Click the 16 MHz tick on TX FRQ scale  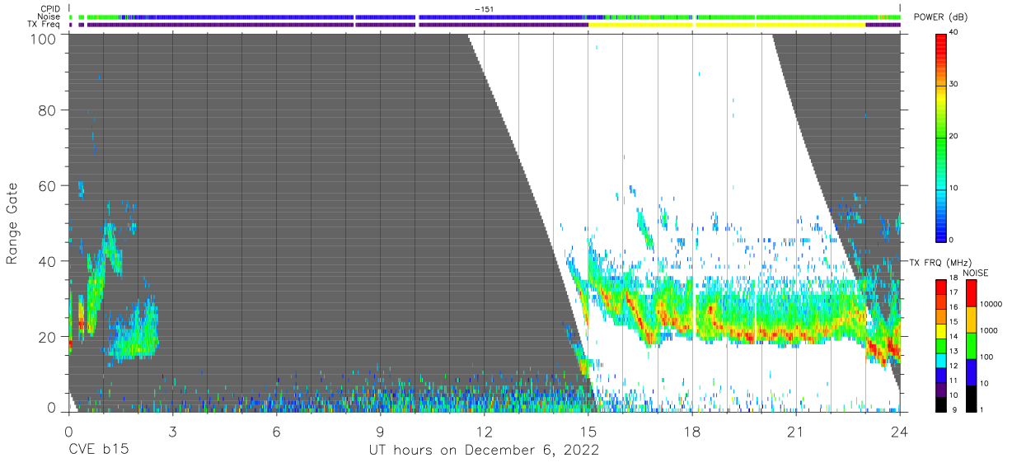[x=953, y=307]
